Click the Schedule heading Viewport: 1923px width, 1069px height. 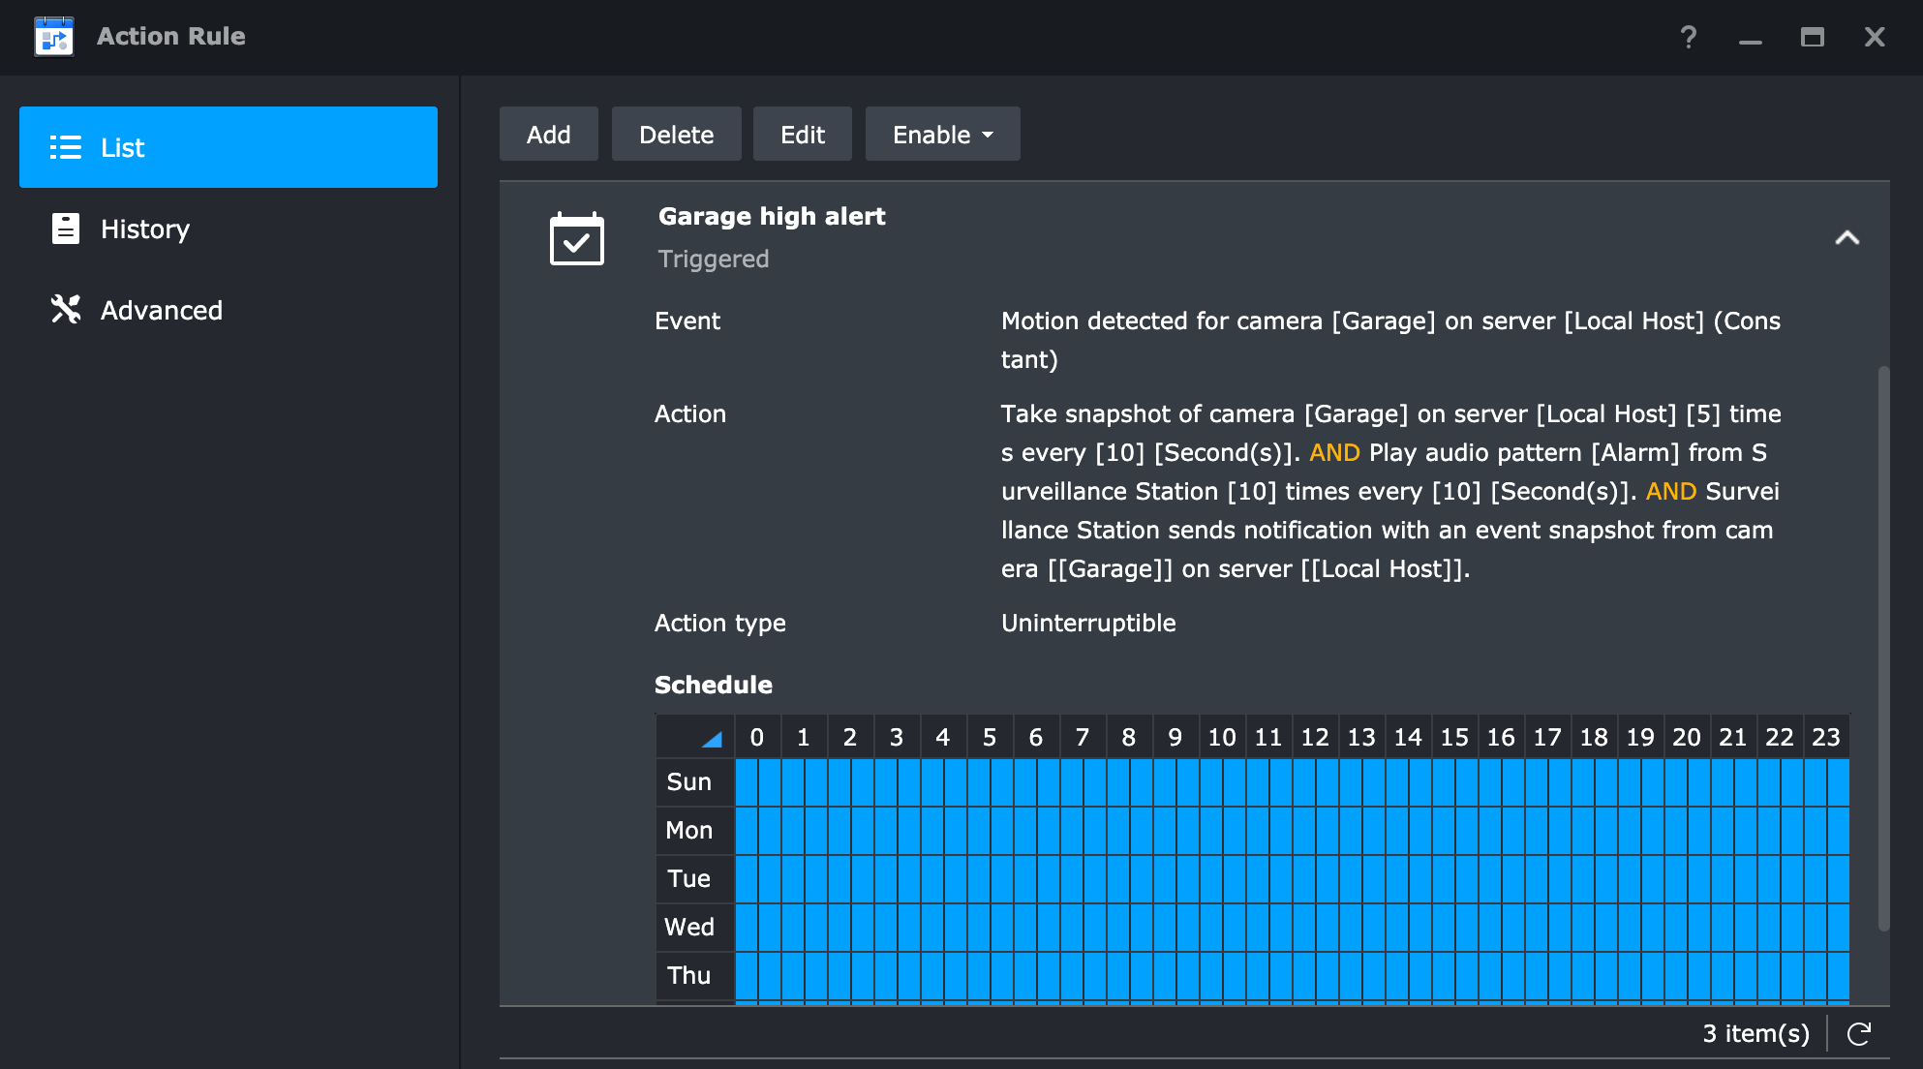[714, 685]
